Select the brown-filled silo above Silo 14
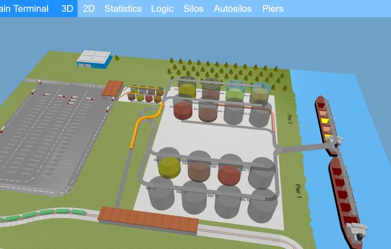Image resolution: width=391 pixels, height=249 pixels. pos(199,167)
